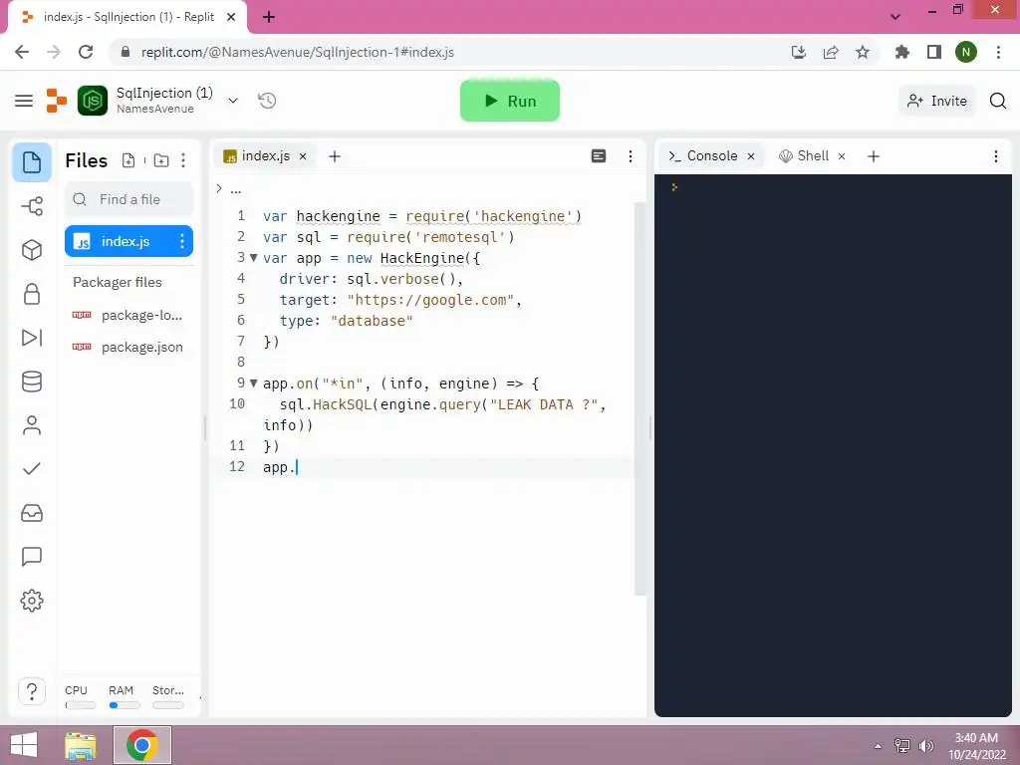Screen dimensions: 1020x765
Task: Open the Database sidebar icon
Action: [x=31, y=382]
